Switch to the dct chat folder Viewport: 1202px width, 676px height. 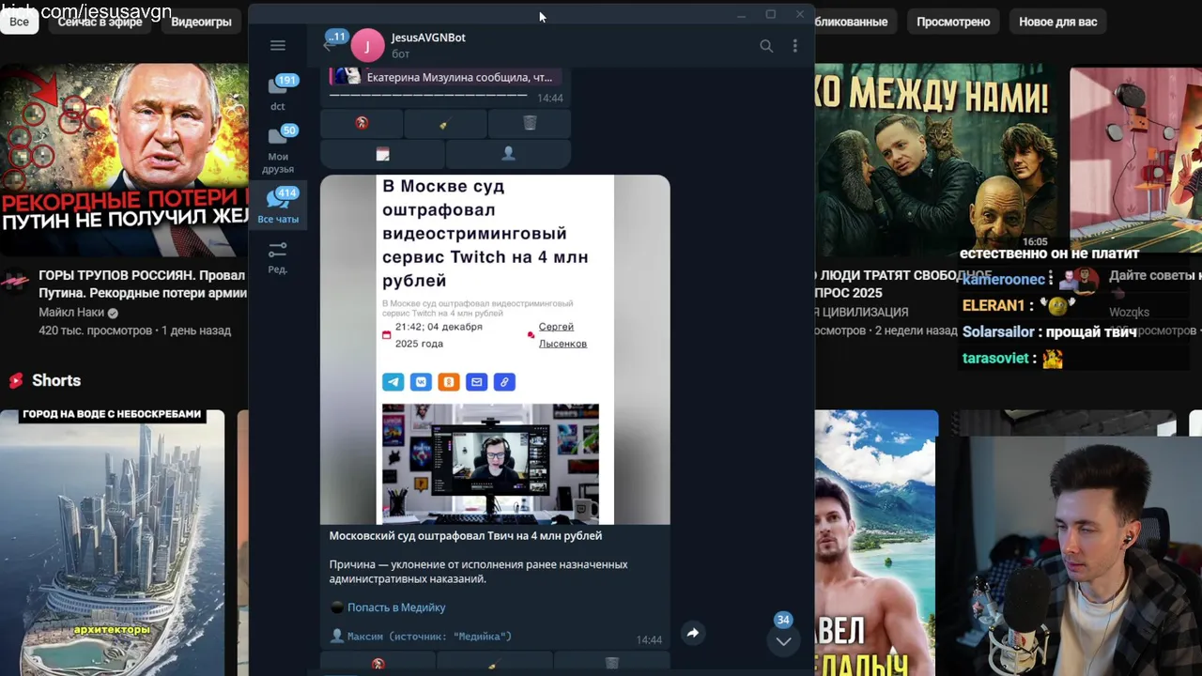point(278,92)
